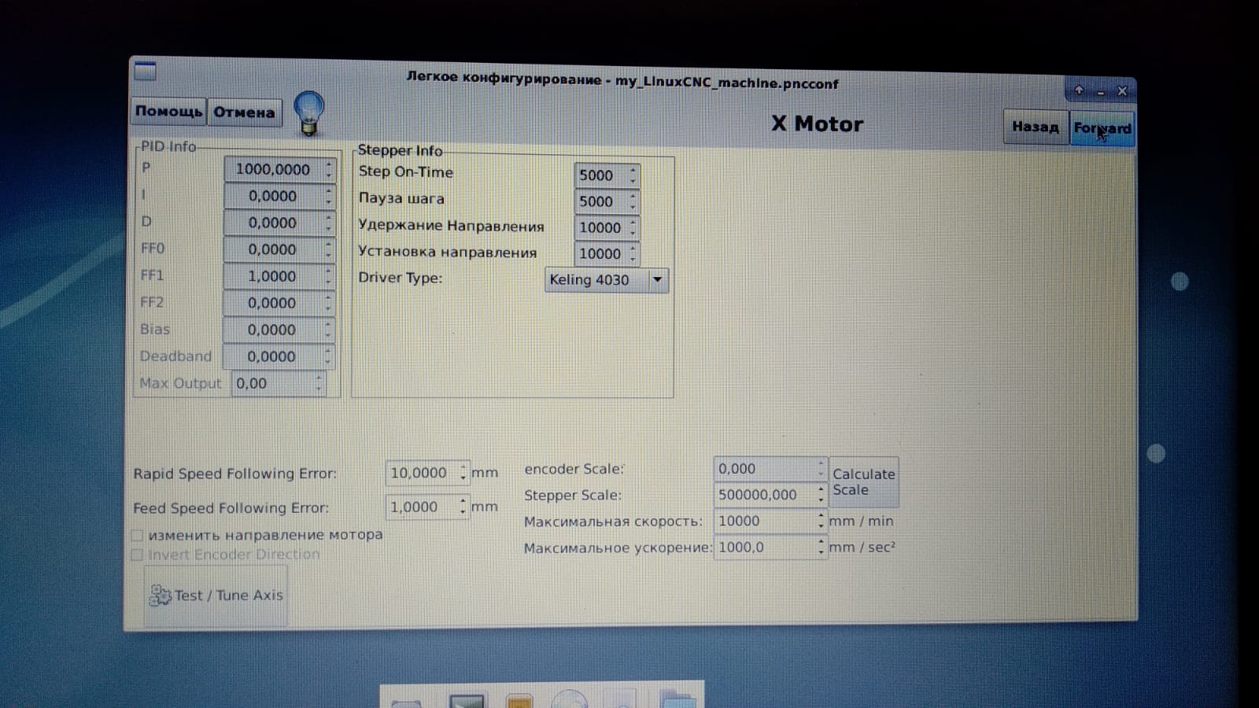Click the X Motor page heading
This screenshot has width=1259, height=708.
point(817,124)
